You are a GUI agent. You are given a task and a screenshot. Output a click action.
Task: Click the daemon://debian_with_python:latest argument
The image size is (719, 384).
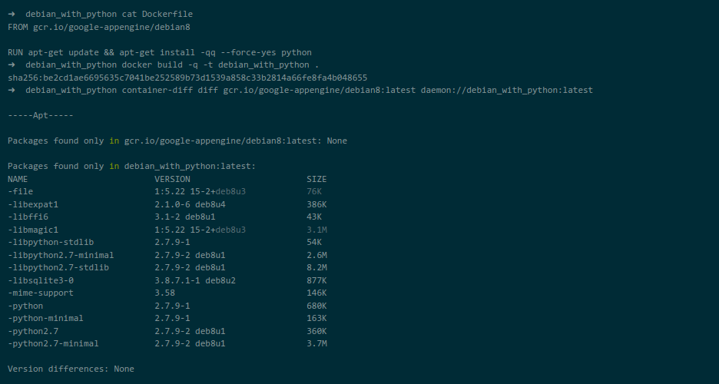[x=507, y=91]
